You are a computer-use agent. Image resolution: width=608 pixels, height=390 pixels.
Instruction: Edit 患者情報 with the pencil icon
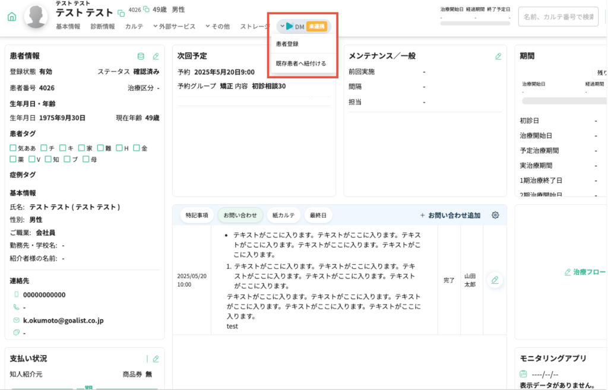[x=156, y=56]
